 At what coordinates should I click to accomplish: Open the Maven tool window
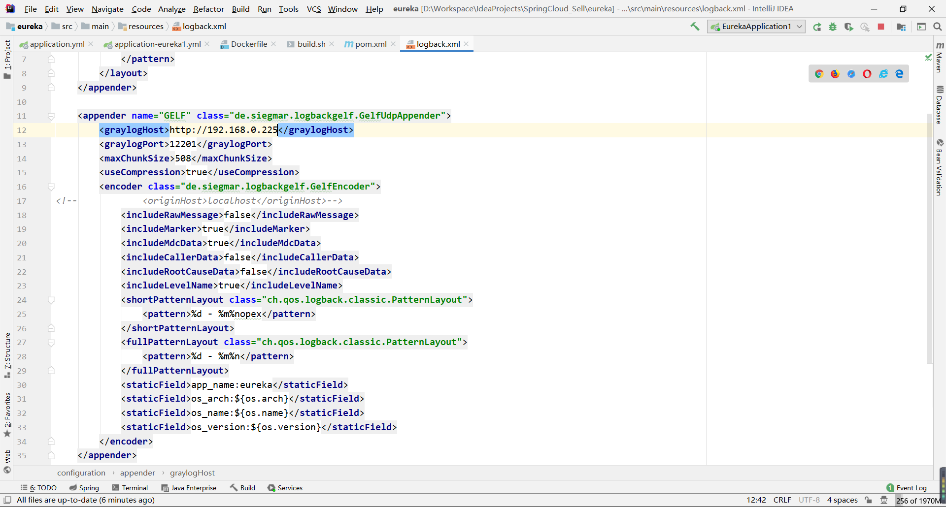pos(940,57)
